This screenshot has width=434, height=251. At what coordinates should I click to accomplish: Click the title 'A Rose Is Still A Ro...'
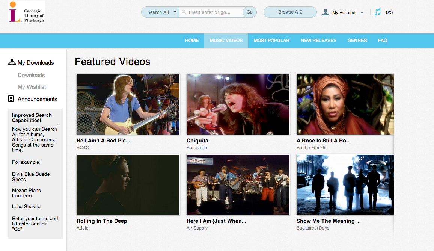tap(324, 141)
